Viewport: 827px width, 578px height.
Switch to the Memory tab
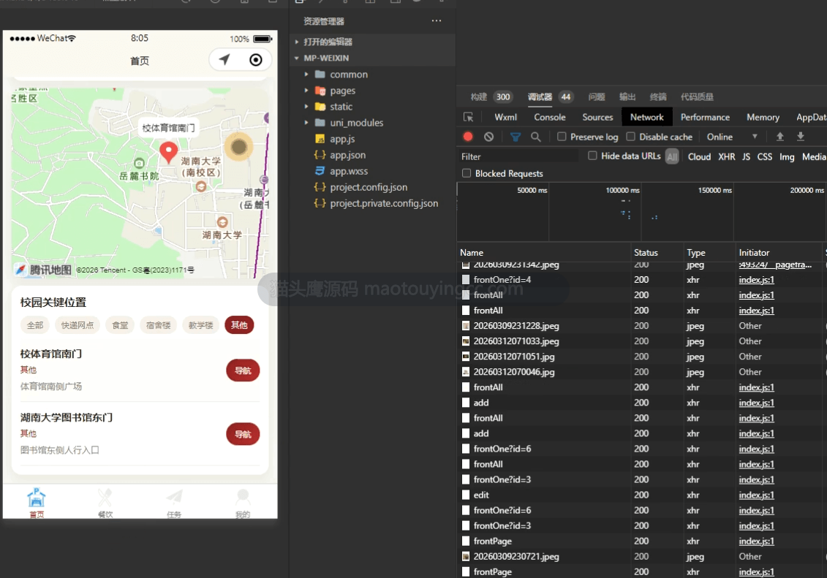click(x=763, y=117)
